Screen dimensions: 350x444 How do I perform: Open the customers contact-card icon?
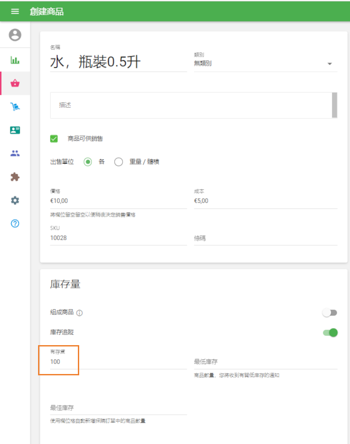point(15,130)
